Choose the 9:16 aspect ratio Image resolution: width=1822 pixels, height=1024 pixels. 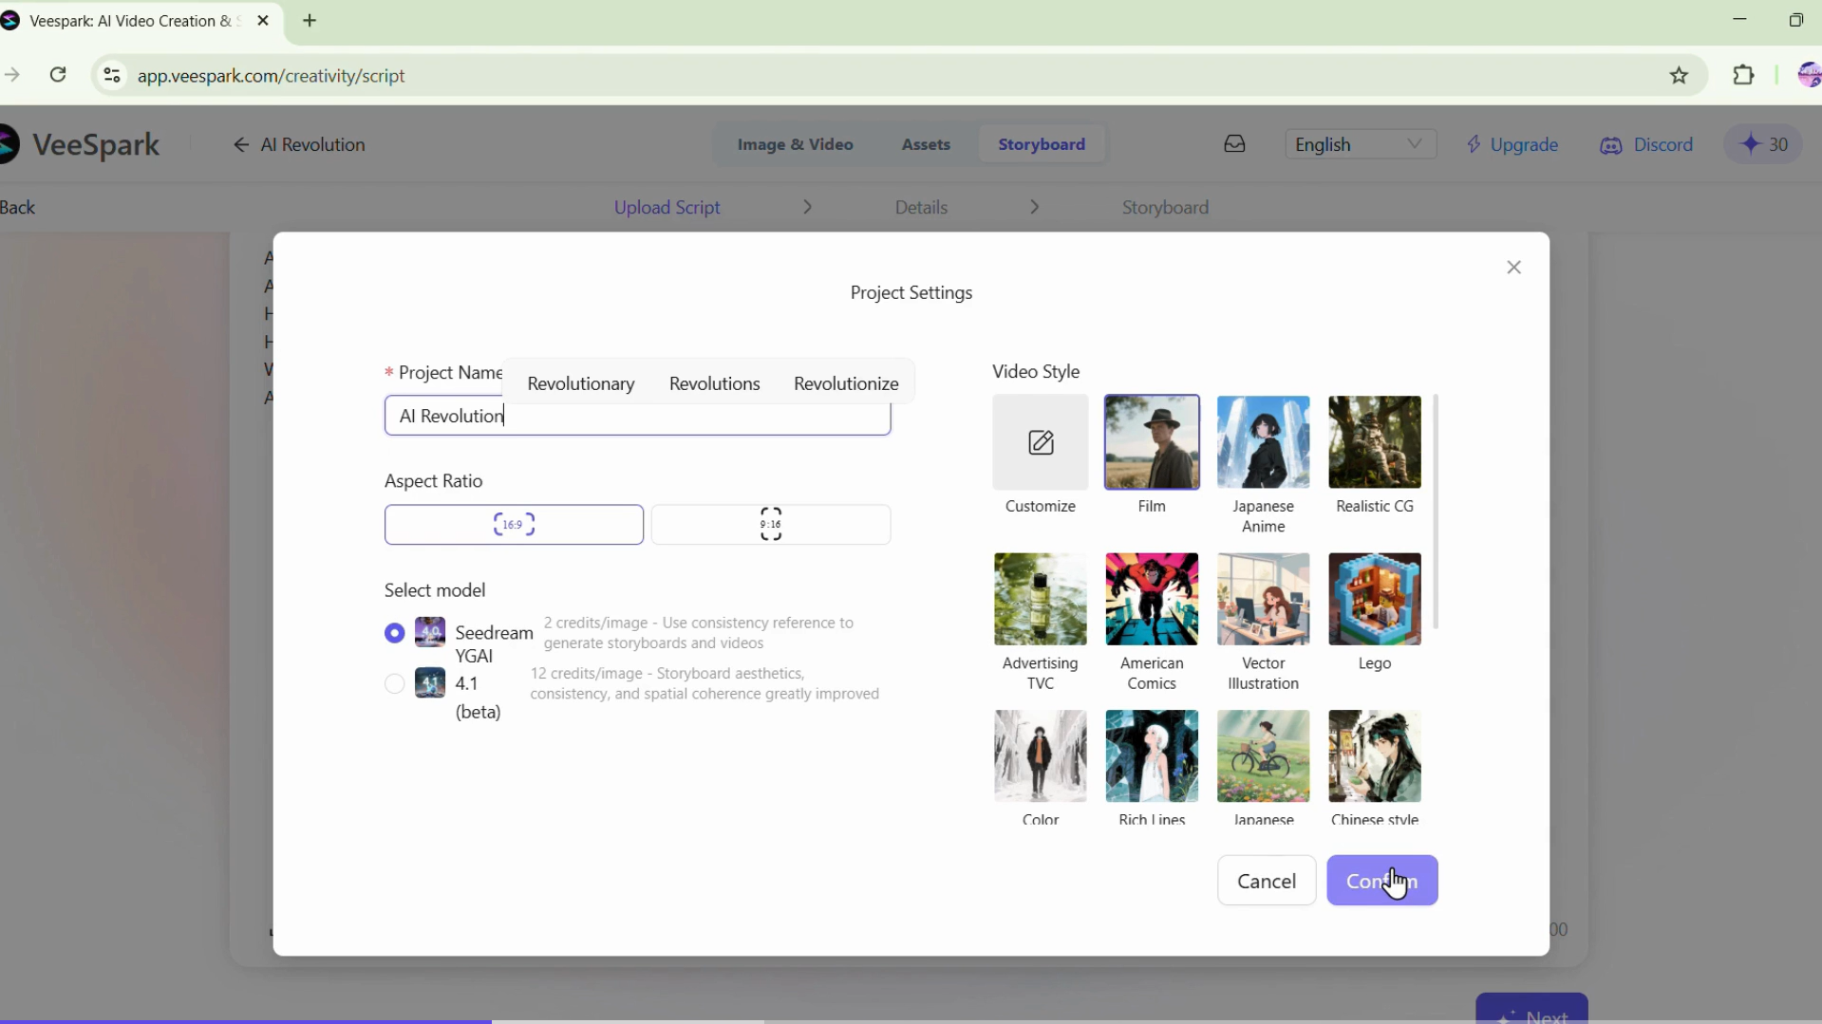(771, 525)
